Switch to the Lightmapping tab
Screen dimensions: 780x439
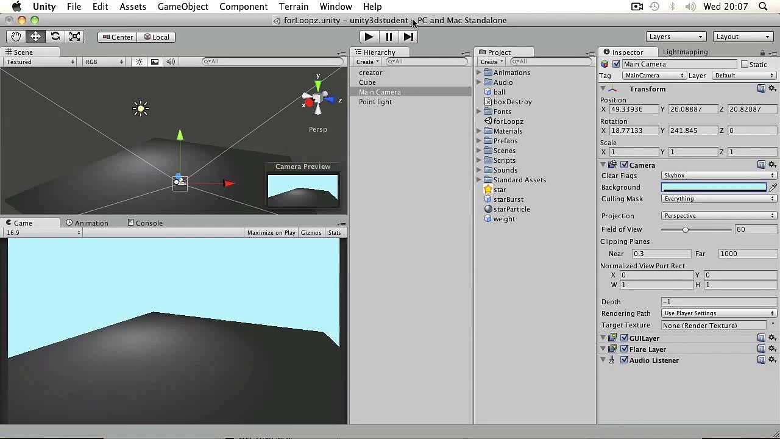pyautogui.click(x=685, y=52)
